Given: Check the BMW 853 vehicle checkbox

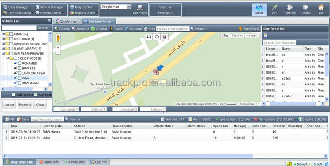Looking at the screenshot, I should point(19,68).
